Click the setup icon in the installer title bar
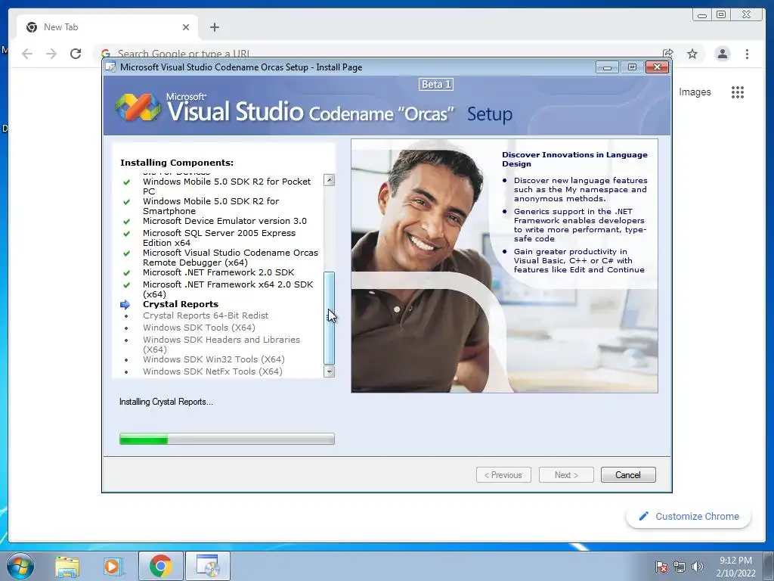The image size is (774, 581). coord(111,67)
